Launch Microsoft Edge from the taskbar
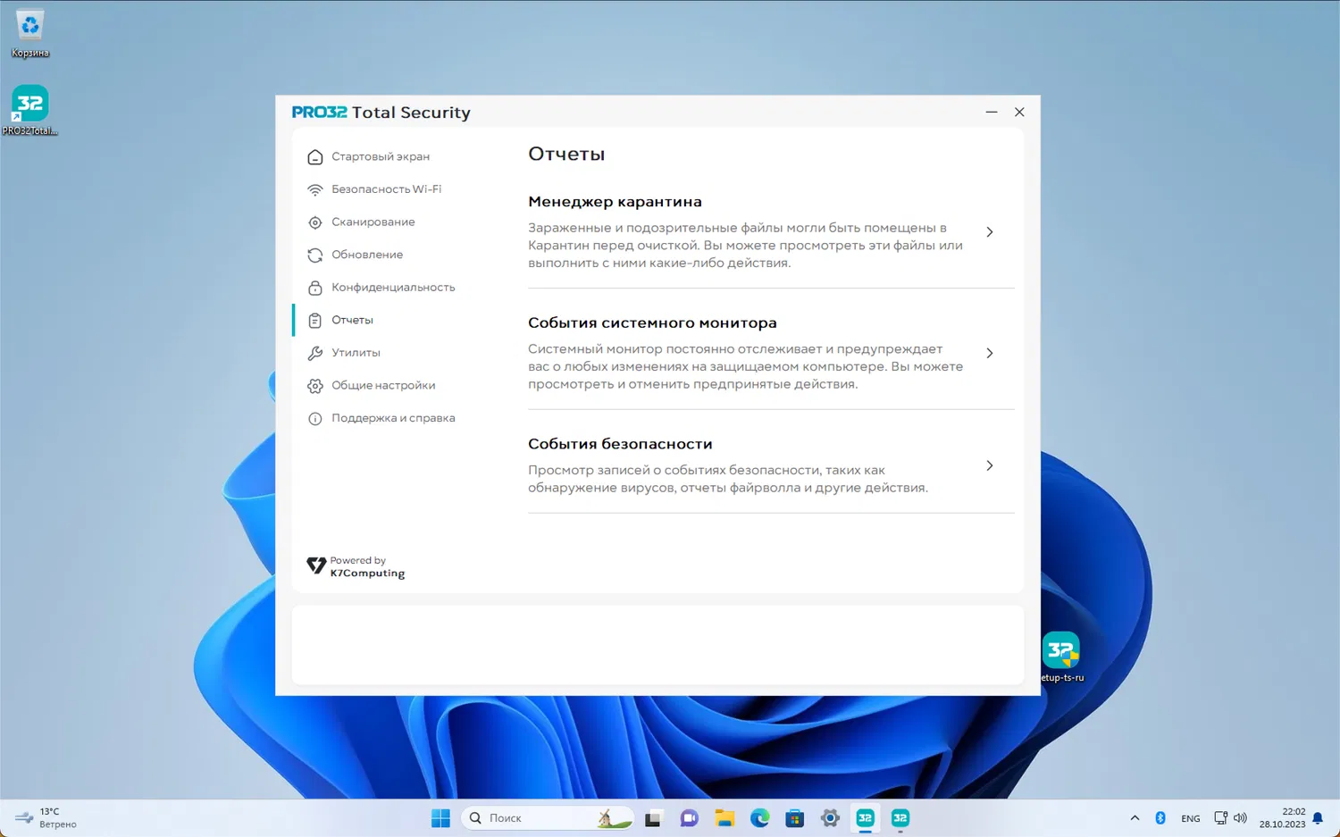The image size is (1340, 837). tap(759, 818)
